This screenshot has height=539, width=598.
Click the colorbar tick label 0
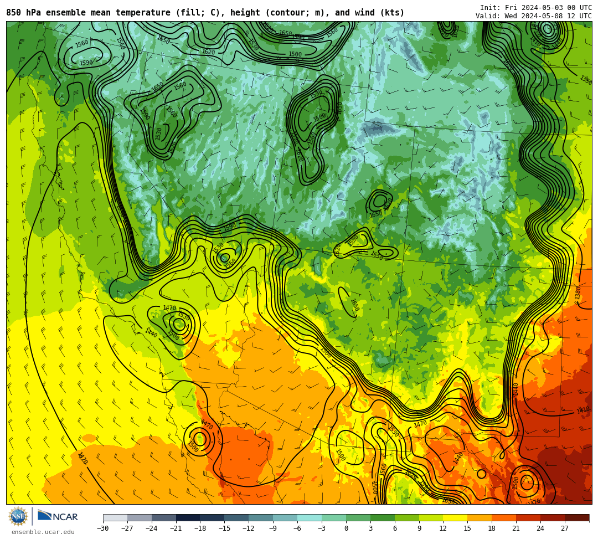[x=346, y=528]
